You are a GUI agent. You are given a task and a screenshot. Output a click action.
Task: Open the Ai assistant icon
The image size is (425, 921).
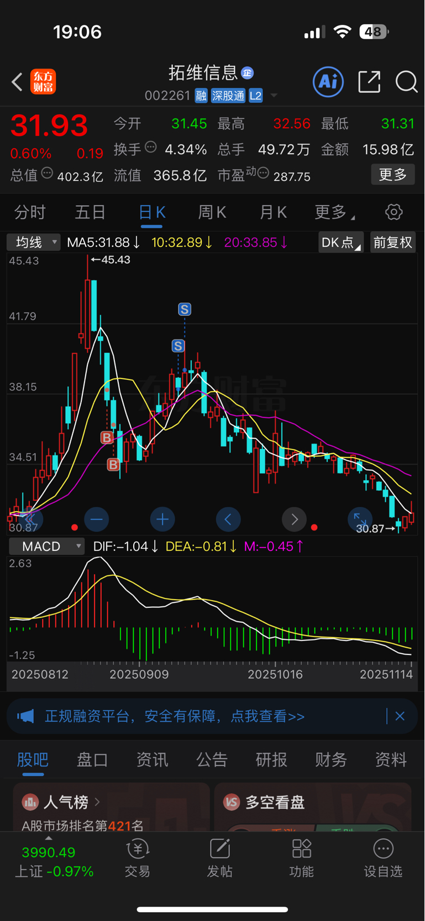coord(328,82)
